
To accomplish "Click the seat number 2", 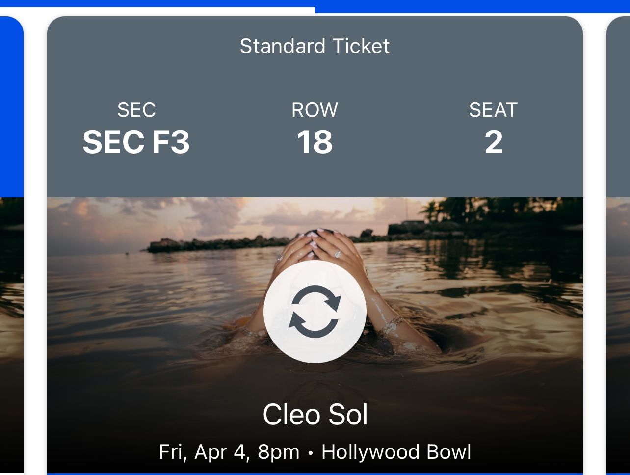I will pos(493,142).
